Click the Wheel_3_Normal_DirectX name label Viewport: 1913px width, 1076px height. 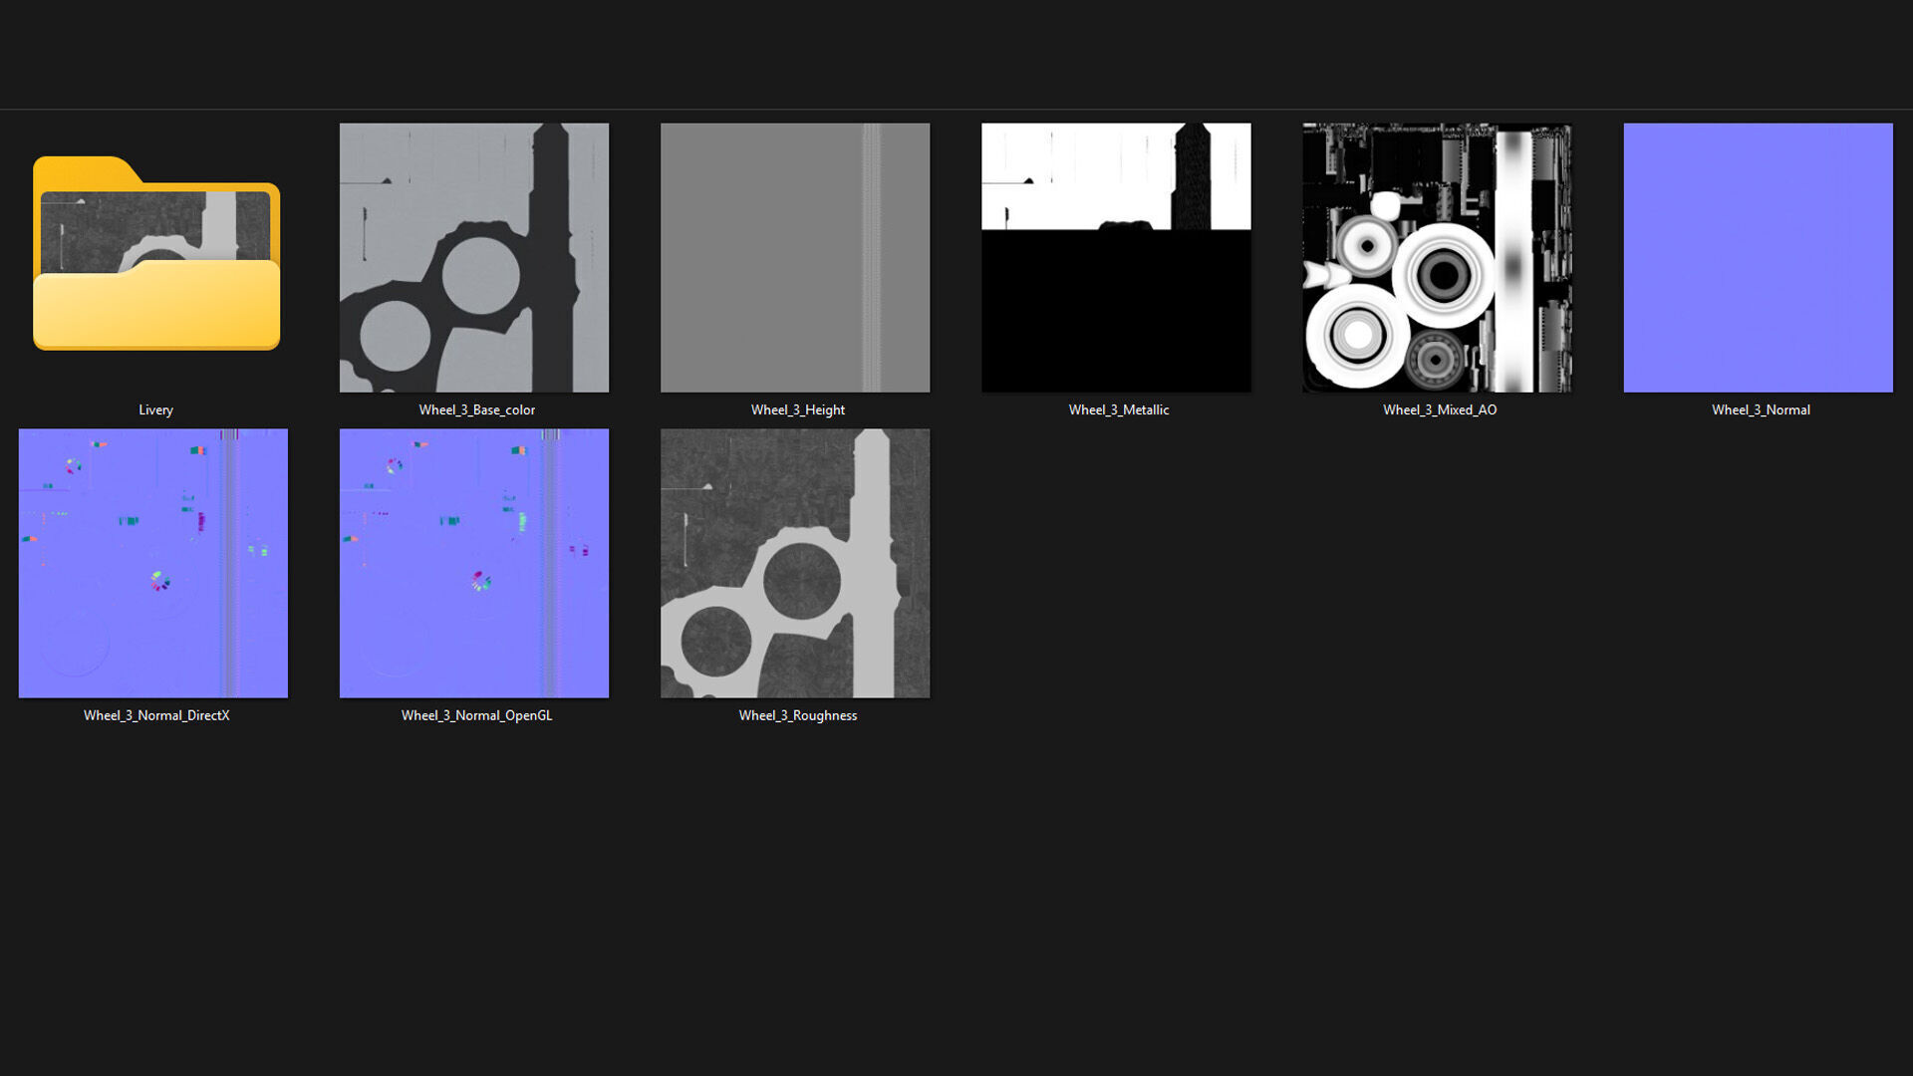[x=156, y=715]
